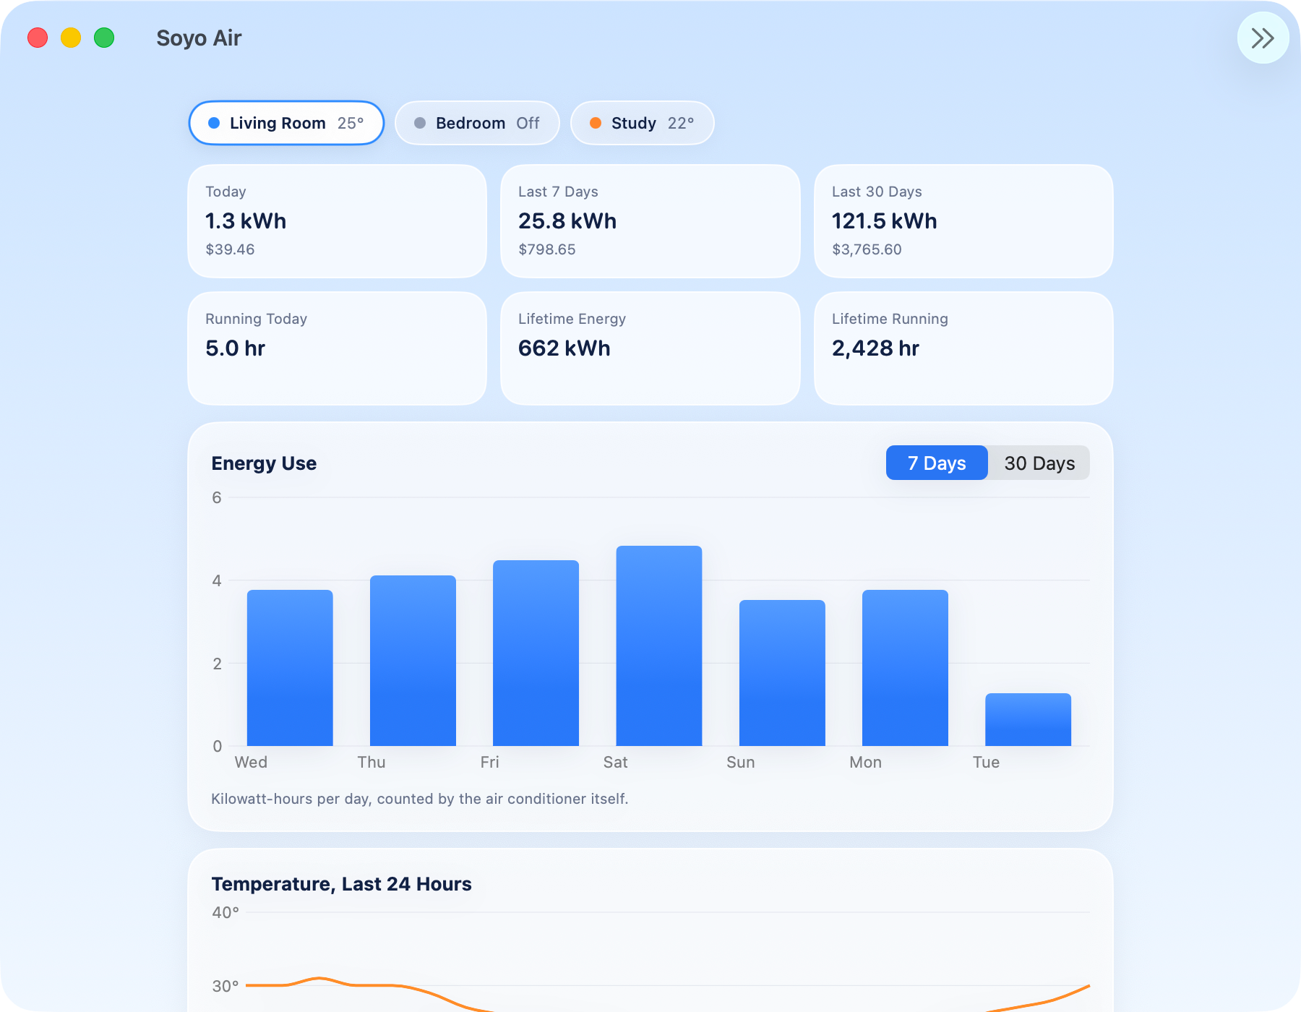
Task: Click the $3,765.60 cost value
Action: [x=867, y=249]
